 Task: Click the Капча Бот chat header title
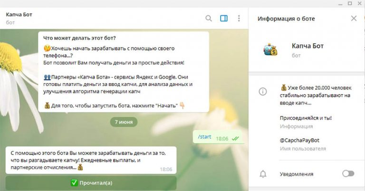pos(19,14)
